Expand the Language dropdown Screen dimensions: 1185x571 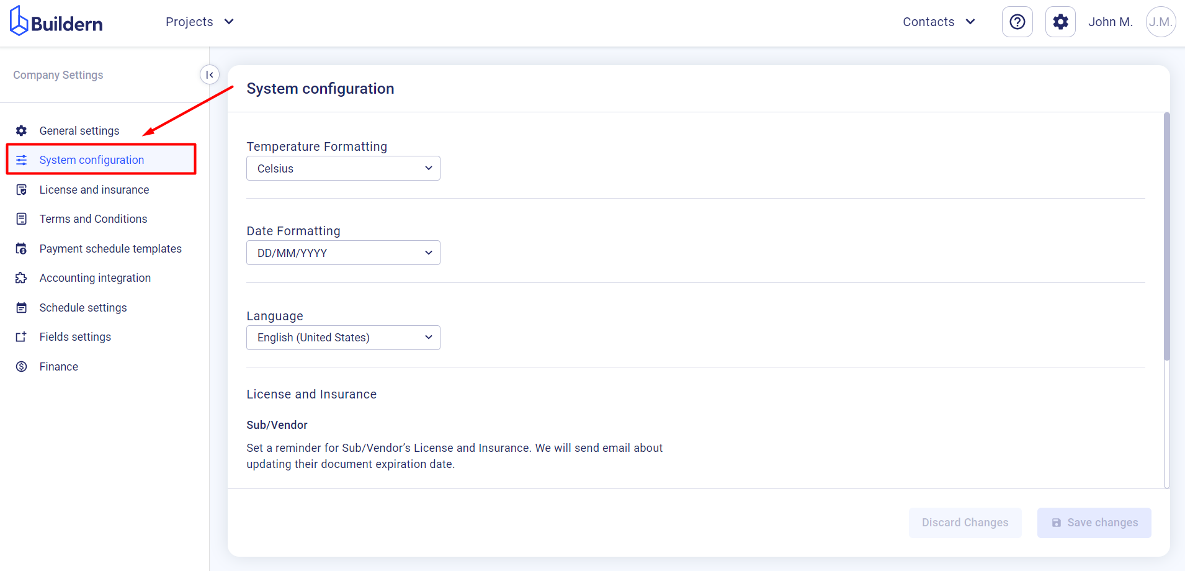tap(343, 338)
